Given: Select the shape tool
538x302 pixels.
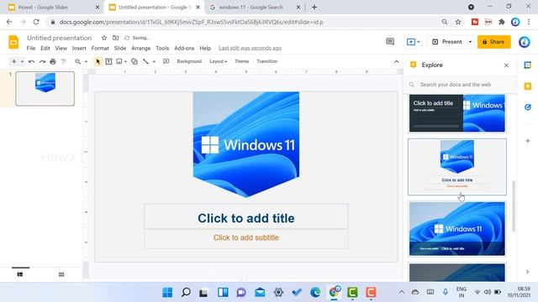Looking at the screenshot, I should pyautogui.click(x=134, y=61).
